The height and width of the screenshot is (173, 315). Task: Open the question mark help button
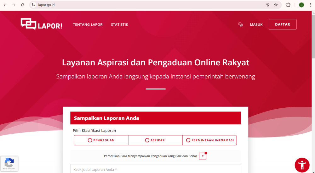point(203,156)
